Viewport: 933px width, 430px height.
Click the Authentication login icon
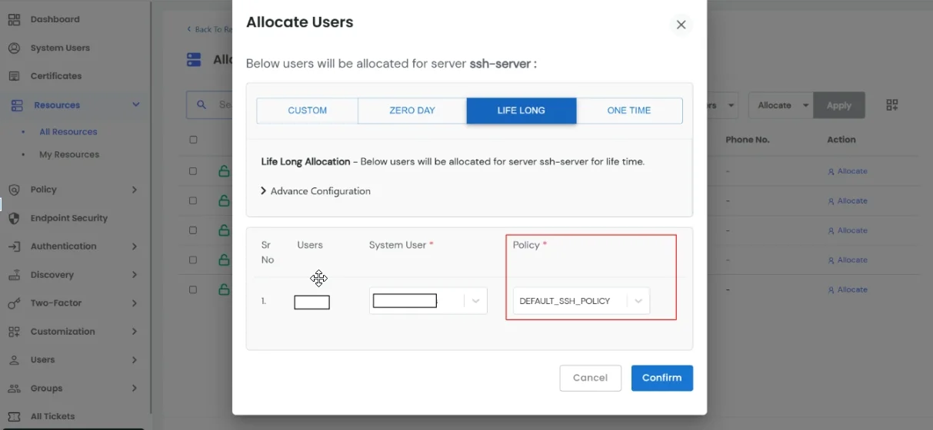coord(14,246)
